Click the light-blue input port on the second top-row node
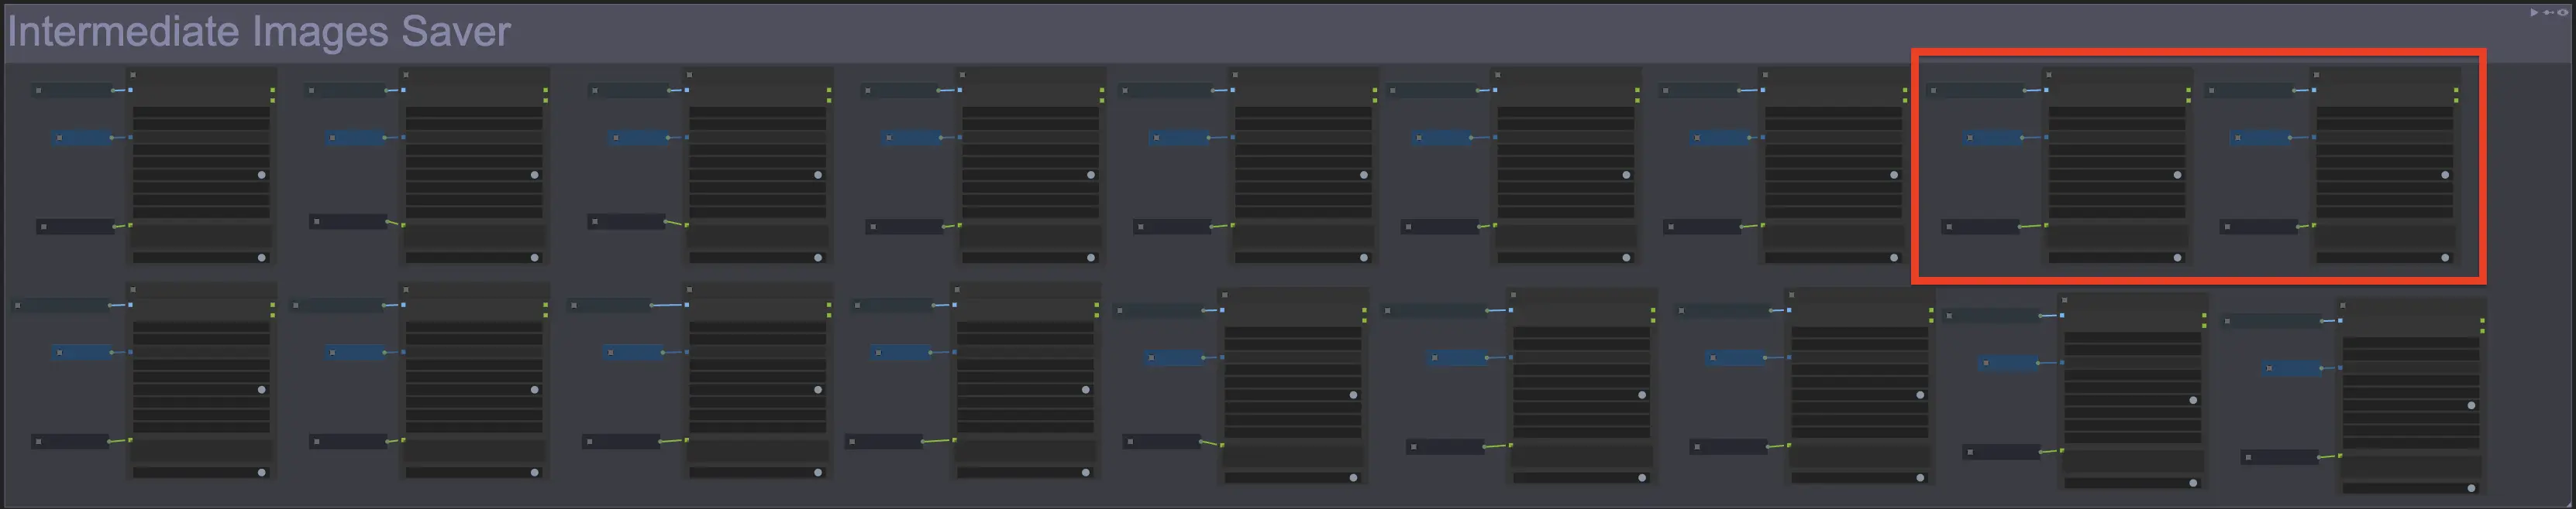This screenshot has width=2576, height=509. click(403, 91)
